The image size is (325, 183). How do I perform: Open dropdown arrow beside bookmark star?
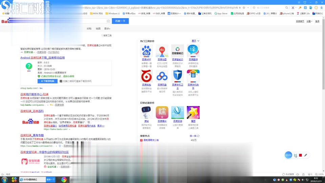248,8
